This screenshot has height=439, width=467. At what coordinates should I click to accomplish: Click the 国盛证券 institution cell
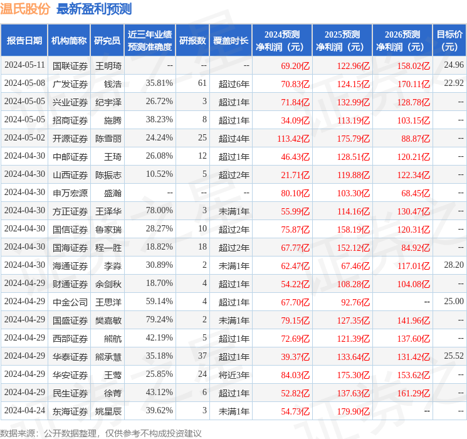pos(70,320)
